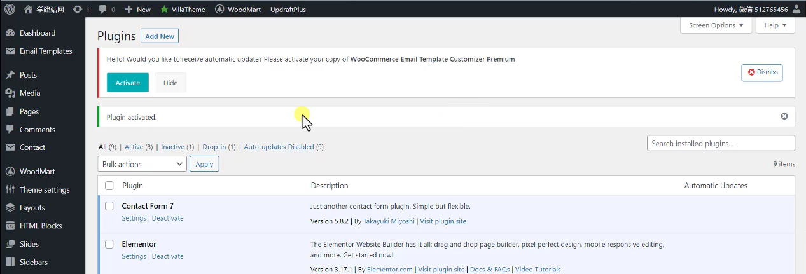Filter plugins by All

point(102,147)
